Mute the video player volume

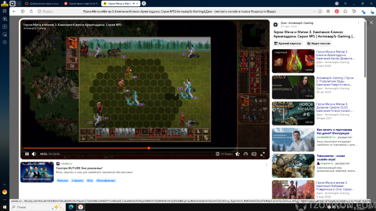pyautogui.click(x=34, y=154)
